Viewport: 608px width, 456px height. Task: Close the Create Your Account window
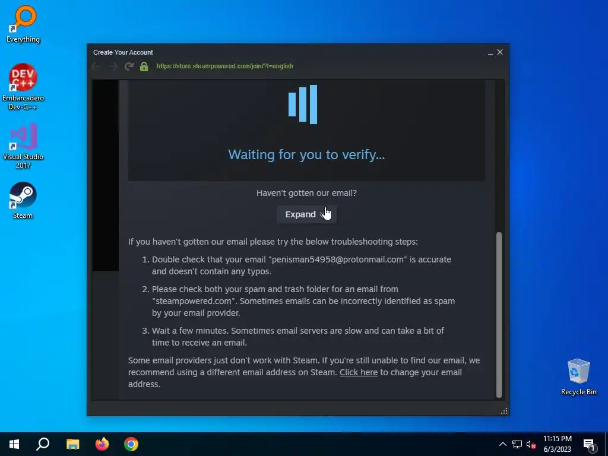(500, 52)
